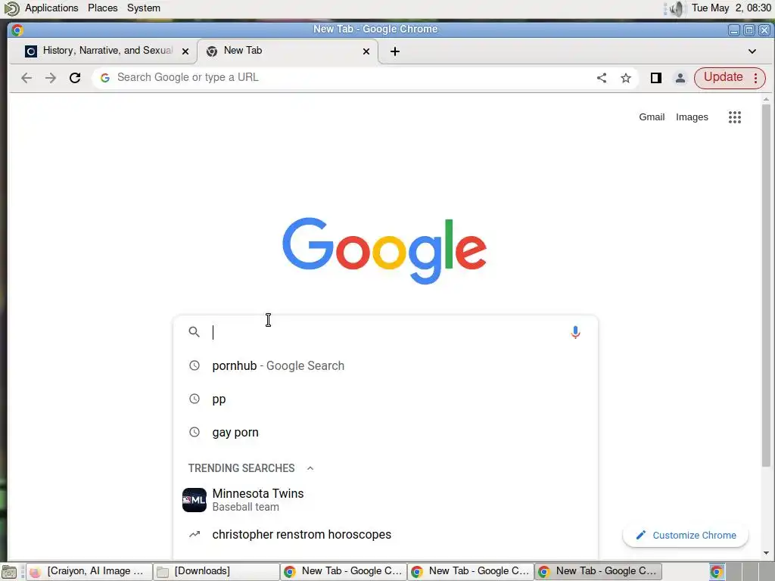Select the New Tab tab
775x581 pixels.
point(287,51)
